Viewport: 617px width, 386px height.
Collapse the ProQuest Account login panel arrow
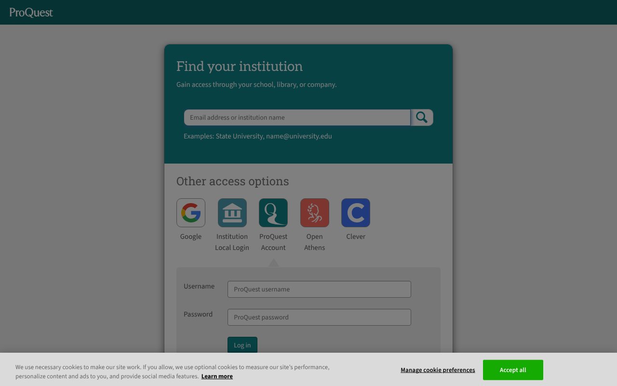click(x=273, y=263)
